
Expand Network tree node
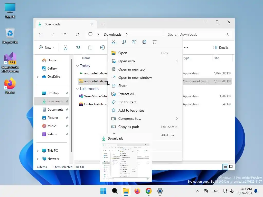pyautogui.click(x=38, y=159)
